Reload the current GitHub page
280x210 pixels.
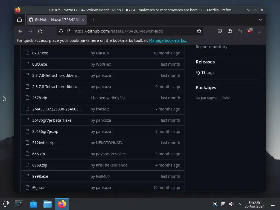coord(40,31)
